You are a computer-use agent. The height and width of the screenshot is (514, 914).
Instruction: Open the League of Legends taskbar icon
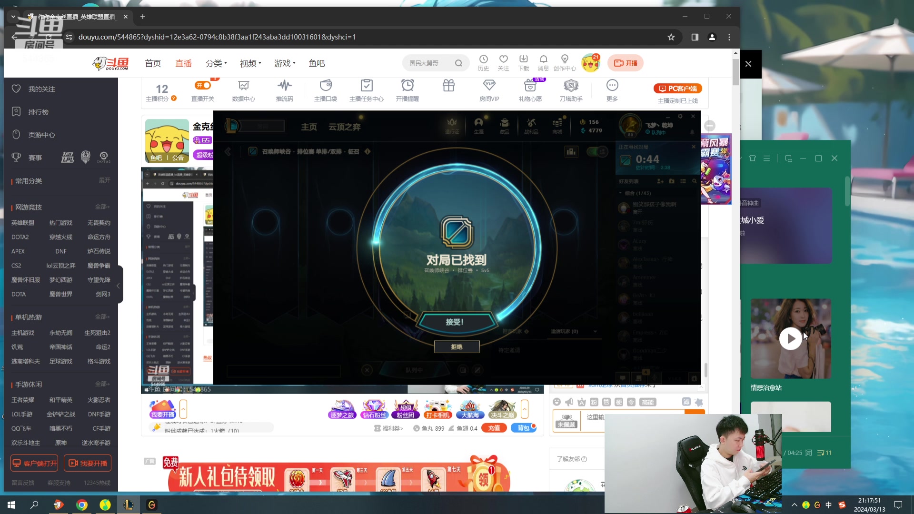click(128, 504)
